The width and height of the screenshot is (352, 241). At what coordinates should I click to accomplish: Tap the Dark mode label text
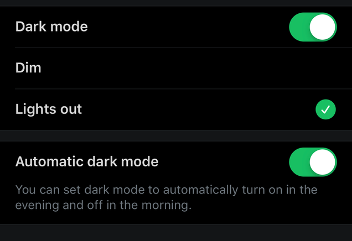[51, 27]
